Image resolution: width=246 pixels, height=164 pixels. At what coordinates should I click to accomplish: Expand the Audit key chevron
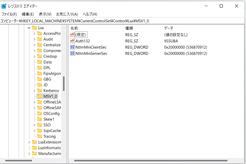pyautogui.click(x=34, y=39)
